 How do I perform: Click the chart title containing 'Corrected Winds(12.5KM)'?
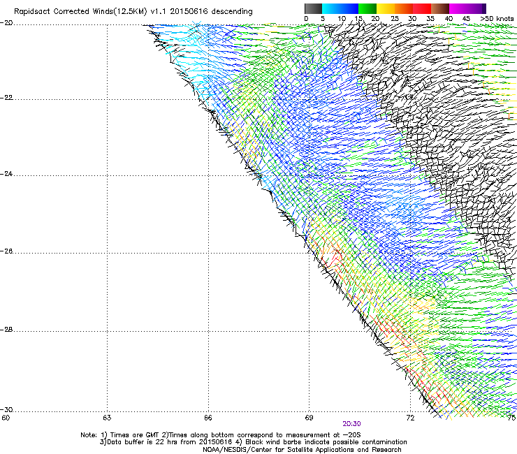[133, 12]
